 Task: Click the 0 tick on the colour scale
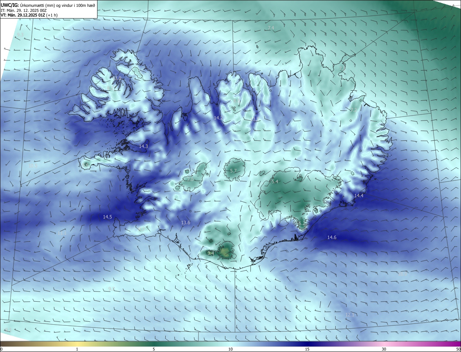[x=1, y=349]
